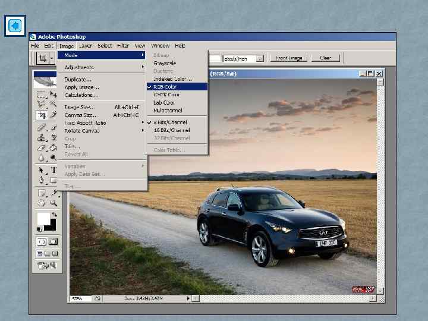
Task: Toggle the checked RGB Color mode
Action: coord(177,87)
